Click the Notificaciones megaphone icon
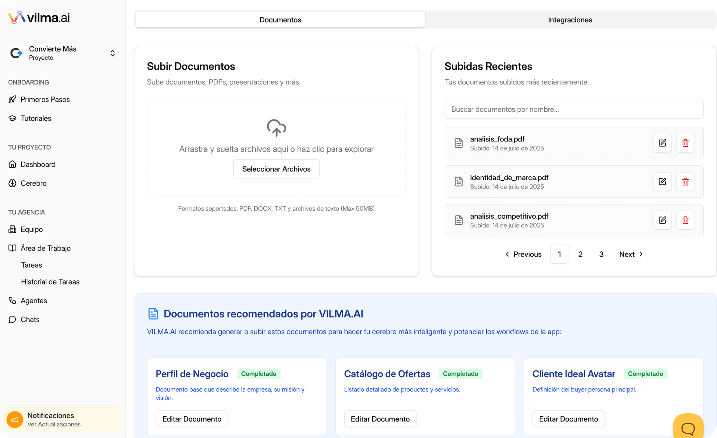 (x=15, y=420)
